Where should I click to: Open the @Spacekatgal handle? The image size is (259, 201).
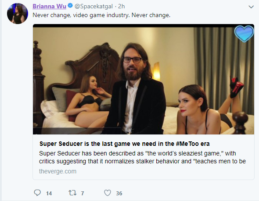(x=94, y=7)
